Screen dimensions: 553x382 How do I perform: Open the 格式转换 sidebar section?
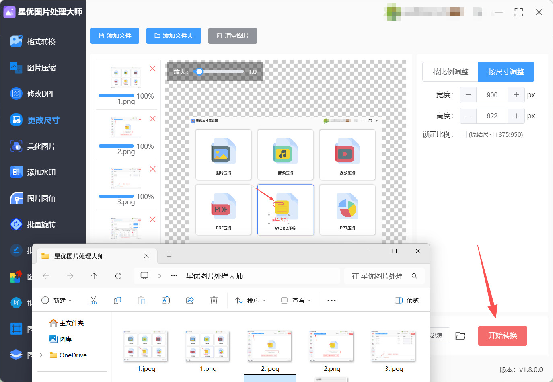click(x=34, y=41)
